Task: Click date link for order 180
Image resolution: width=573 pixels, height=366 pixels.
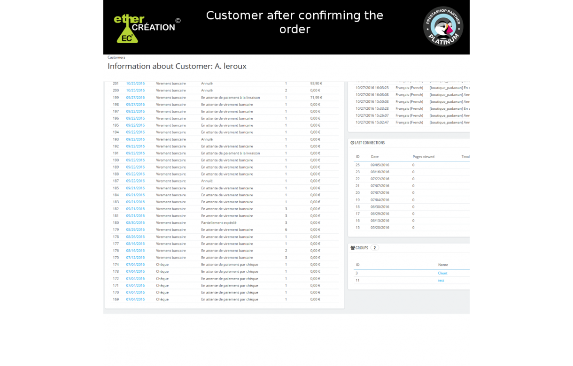Action: (135, 223)
